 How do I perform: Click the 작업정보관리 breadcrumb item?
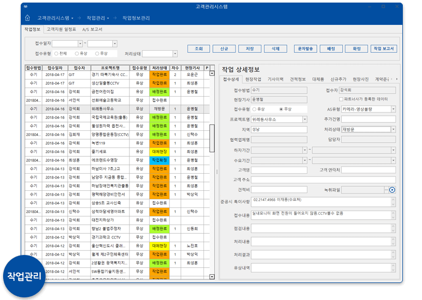click(136, 18)
